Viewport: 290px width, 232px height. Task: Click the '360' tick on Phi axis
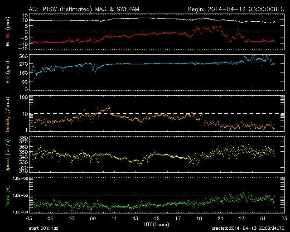24,56
